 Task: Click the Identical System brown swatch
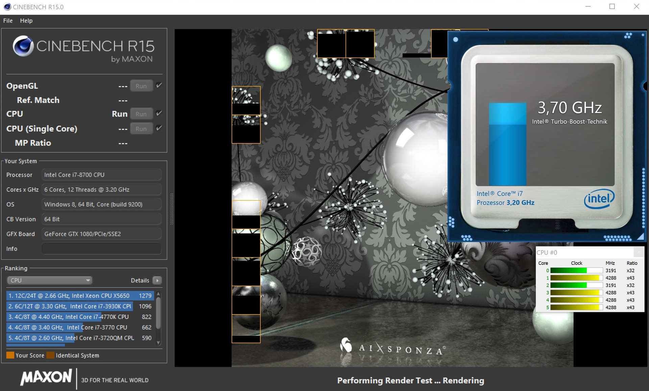point(50,355)
